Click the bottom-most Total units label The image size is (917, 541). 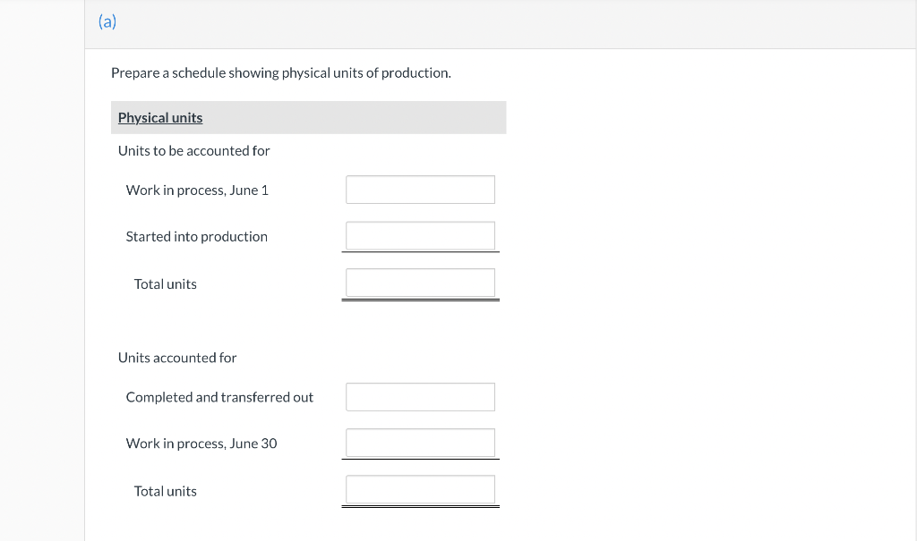point(165,491)
